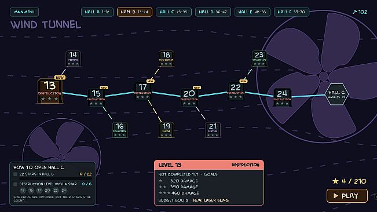
Task: Click NEW badge on level 13
Action: coord(60,78)
